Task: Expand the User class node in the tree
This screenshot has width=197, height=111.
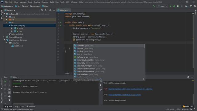Action: [x=12, y=31]
